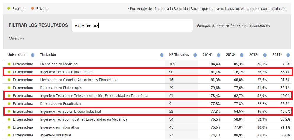Click 38,2% value in Mecánica row
Viewport: 294px width, 140px height.
(x=285, y=119)
